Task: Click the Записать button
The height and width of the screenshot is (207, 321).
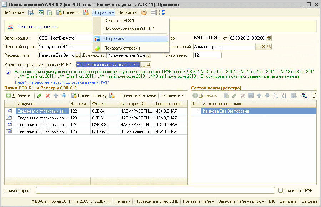Action: tap(288, 201)
